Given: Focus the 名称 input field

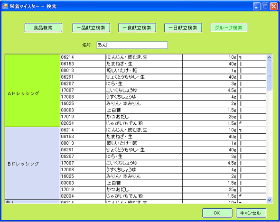Looking at the screenshot, I should pos(132,45).
